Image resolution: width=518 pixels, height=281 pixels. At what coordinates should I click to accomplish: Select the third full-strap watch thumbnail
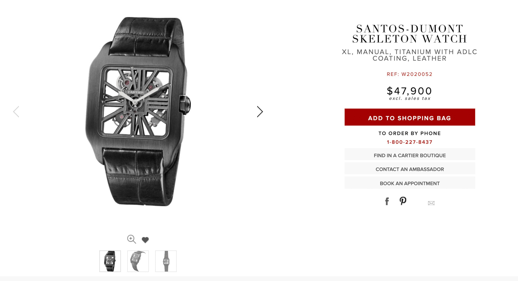point(166,261)
